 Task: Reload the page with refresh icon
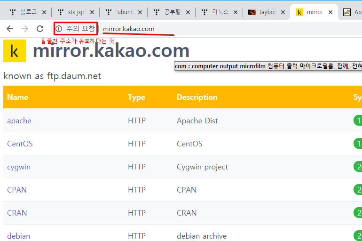[x=40, y=29]
